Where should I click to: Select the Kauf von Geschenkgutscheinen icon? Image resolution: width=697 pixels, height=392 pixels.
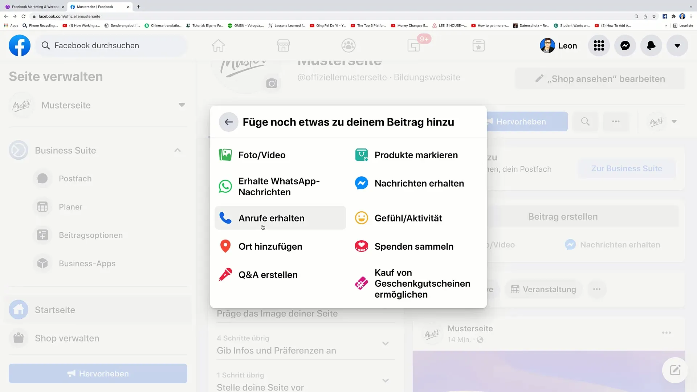[x=362, y=283]
